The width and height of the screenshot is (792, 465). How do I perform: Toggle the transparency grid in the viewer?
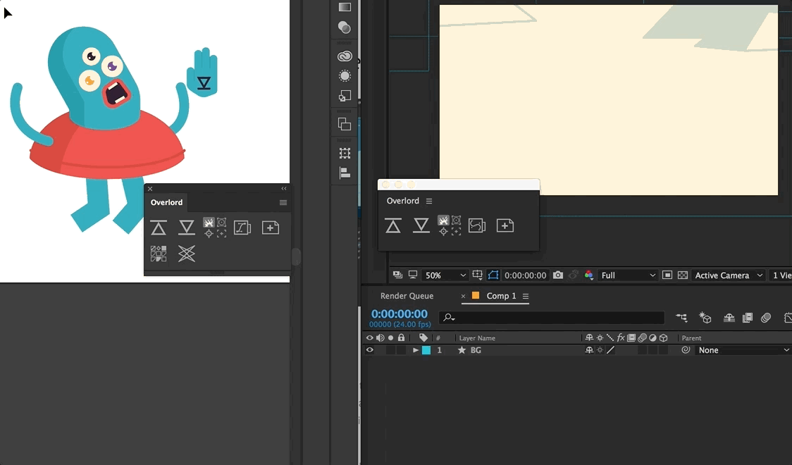coord(682,275)
